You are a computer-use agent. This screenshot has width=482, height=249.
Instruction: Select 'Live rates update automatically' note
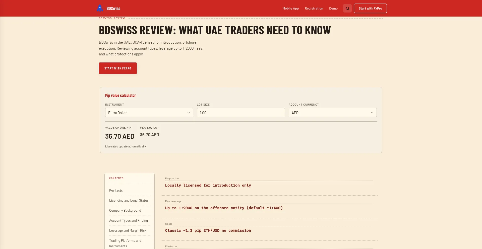(126, 146)
